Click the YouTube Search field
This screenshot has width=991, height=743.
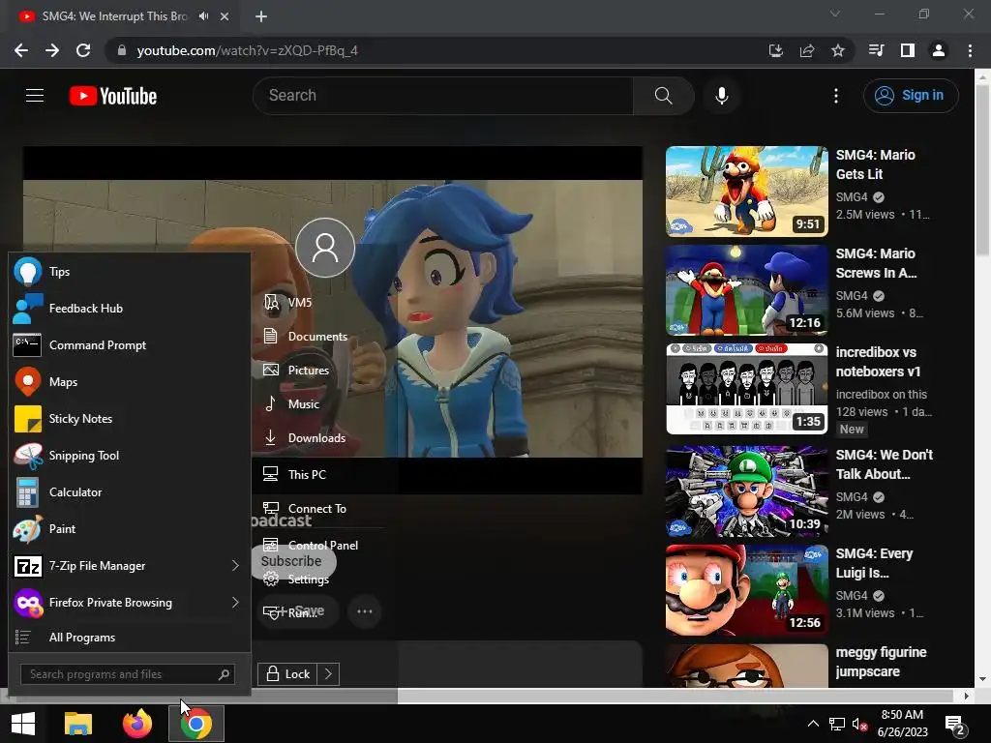point(442,96)
